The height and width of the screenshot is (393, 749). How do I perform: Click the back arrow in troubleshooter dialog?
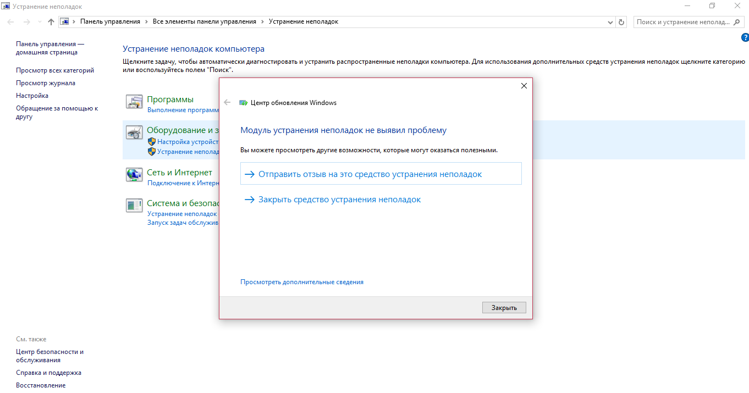227,102
